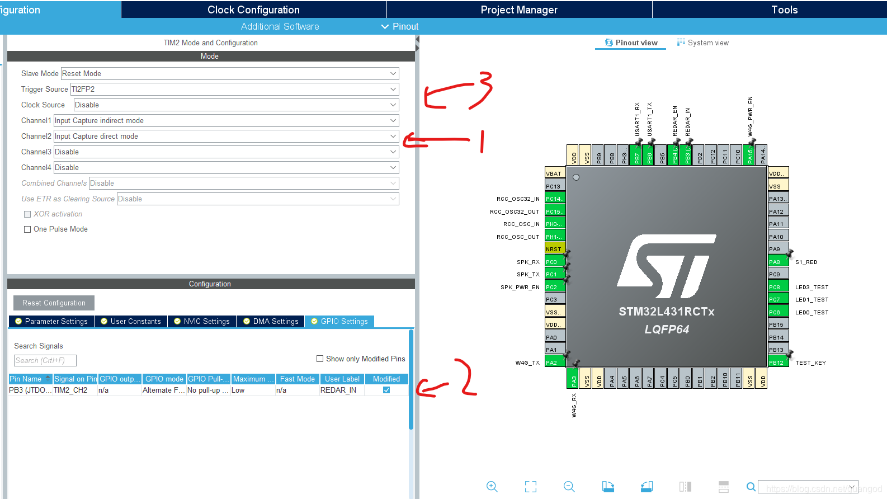887x499 pixels.
Task: Click the GPIO table vertical scrollbar
Action: [x=411, y=380]
